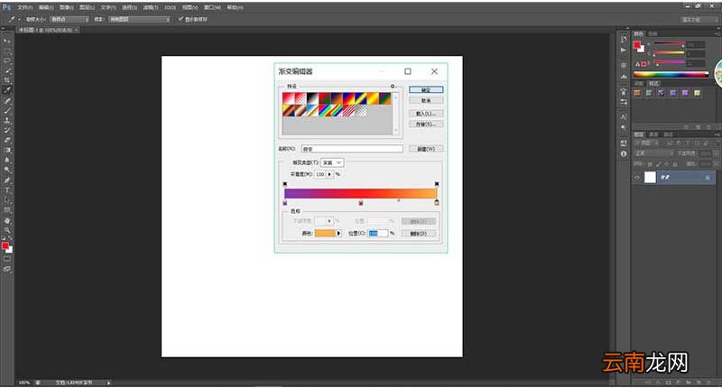Select the orange color stop at the gradient's right end
Screen dimensions: 722x388
(437, 202)
